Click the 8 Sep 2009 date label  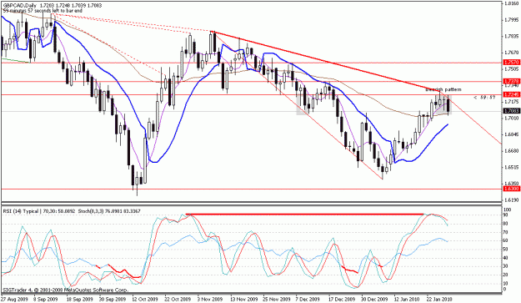pos(47,299)
